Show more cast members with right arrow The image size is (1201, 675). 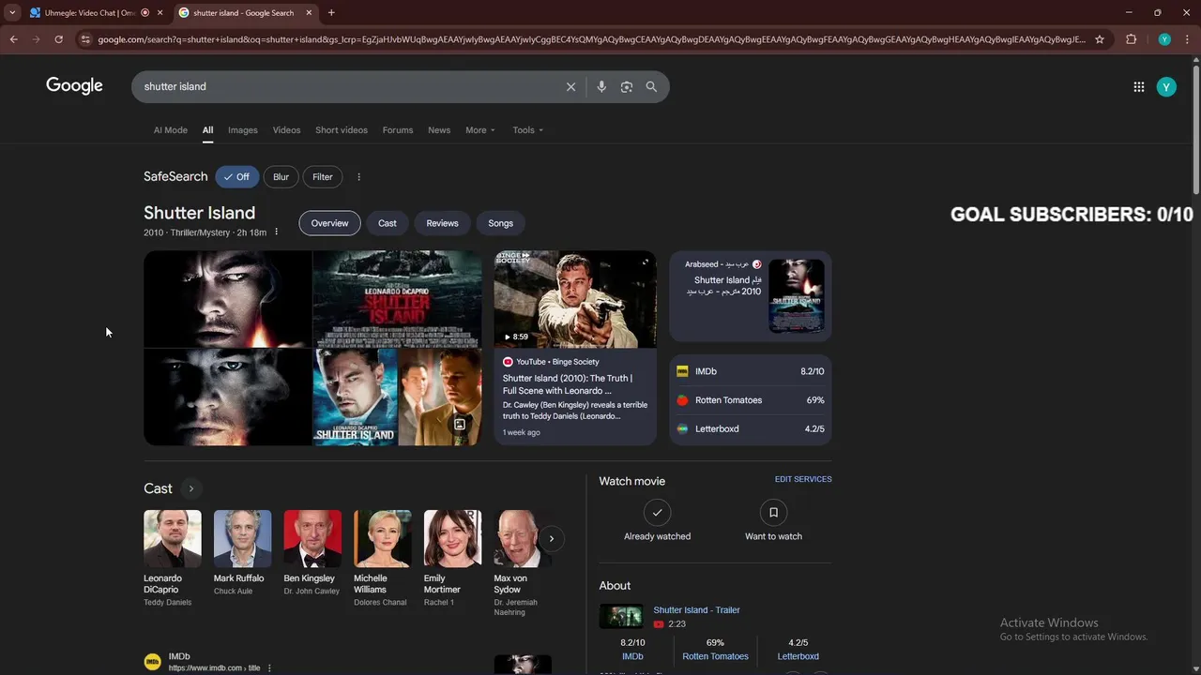[551, 538]
